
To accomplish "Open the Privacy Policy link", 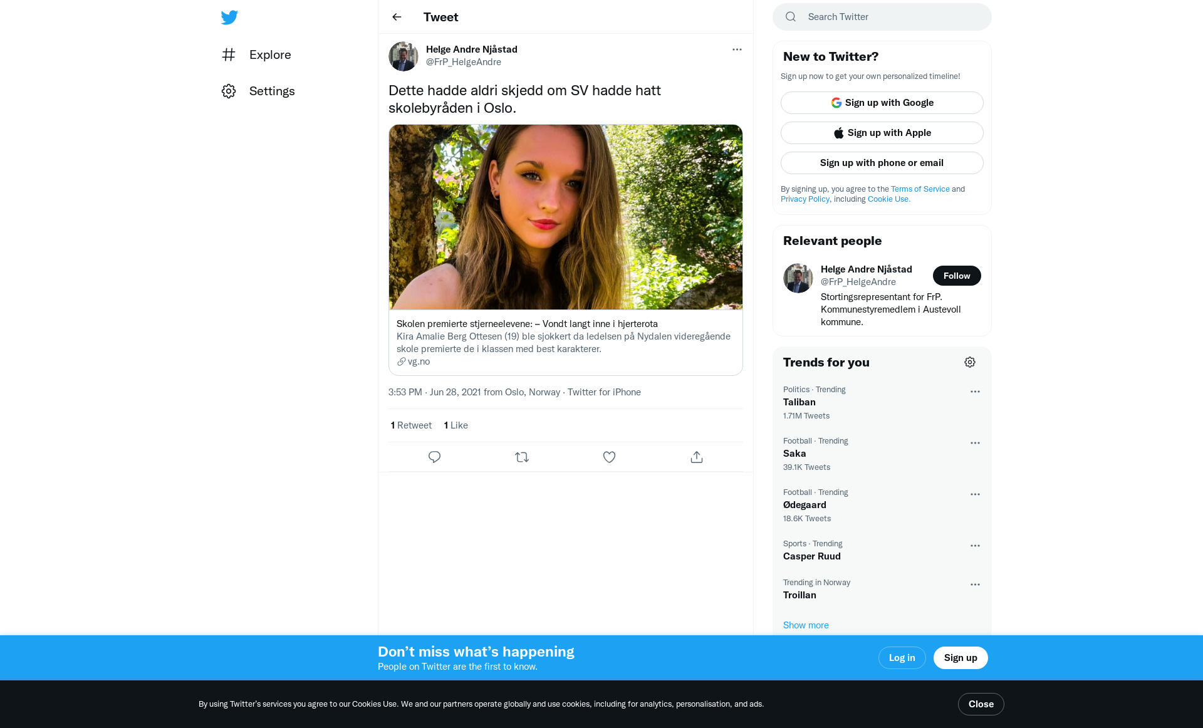I will [805, 199].
